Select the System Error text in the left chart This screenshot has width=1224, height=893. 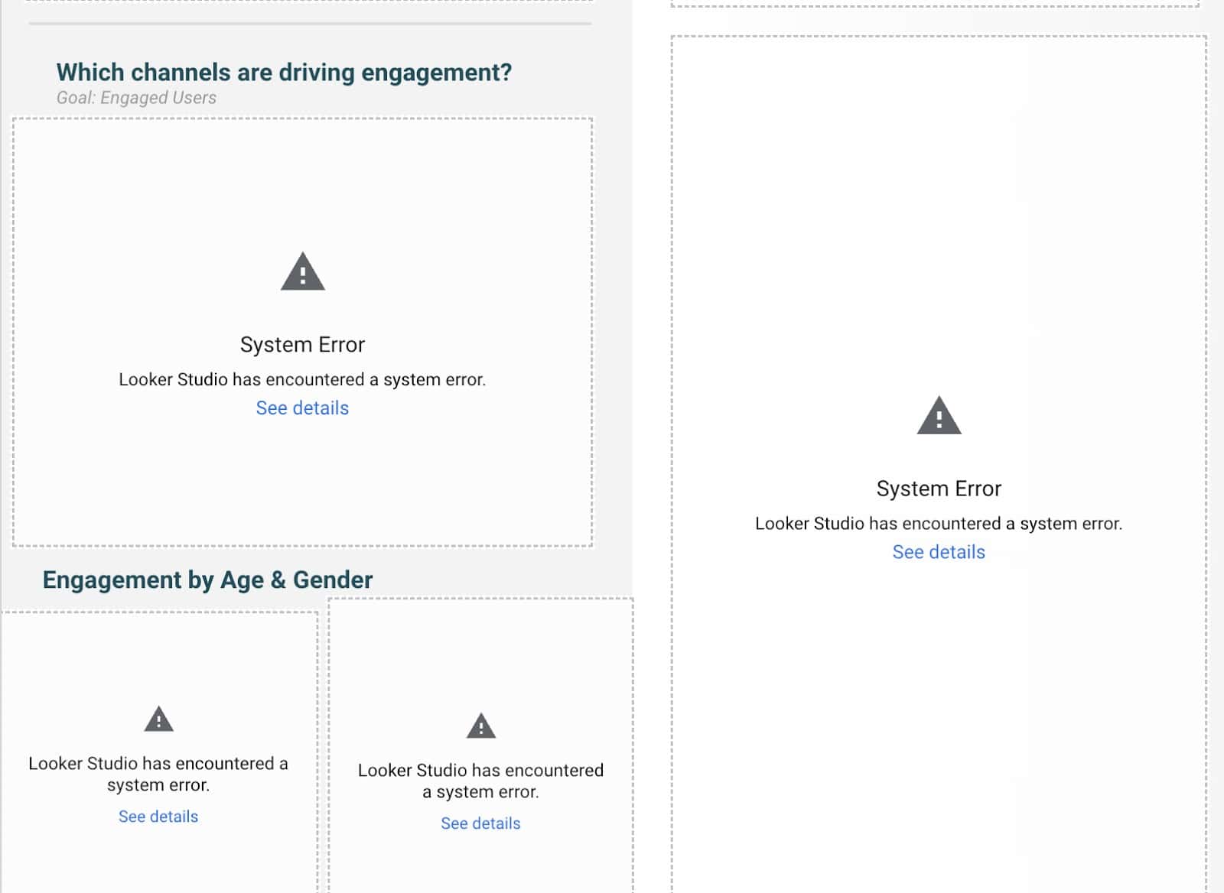(303, 344)
